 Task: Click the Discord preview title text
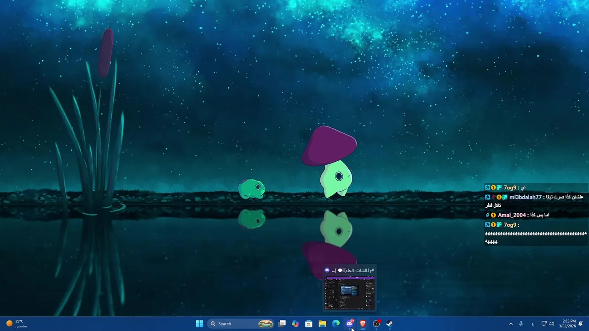[x=353, y=270]
